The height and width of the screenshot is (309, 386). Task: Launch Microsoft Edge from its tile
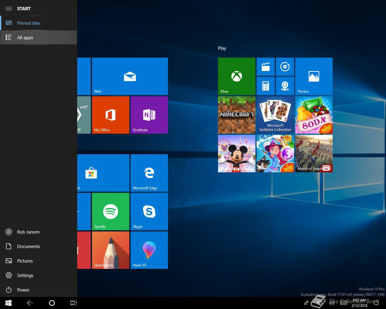[149, 173]
